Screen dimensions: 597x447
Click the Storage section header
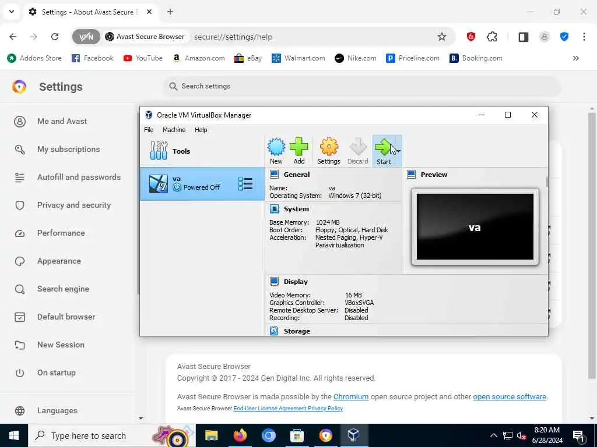(297, 331)
